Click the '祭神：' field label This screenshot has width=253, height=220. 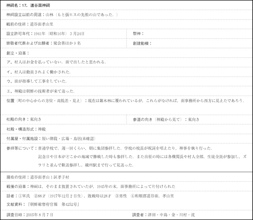(138, 34)
